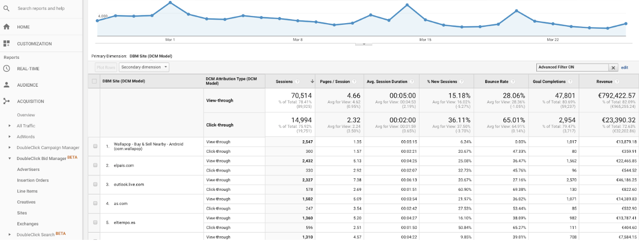Click the Acquisition branching arrows icon
The height and width of the screenshot is (245, 639).
(x=6, y=102)
